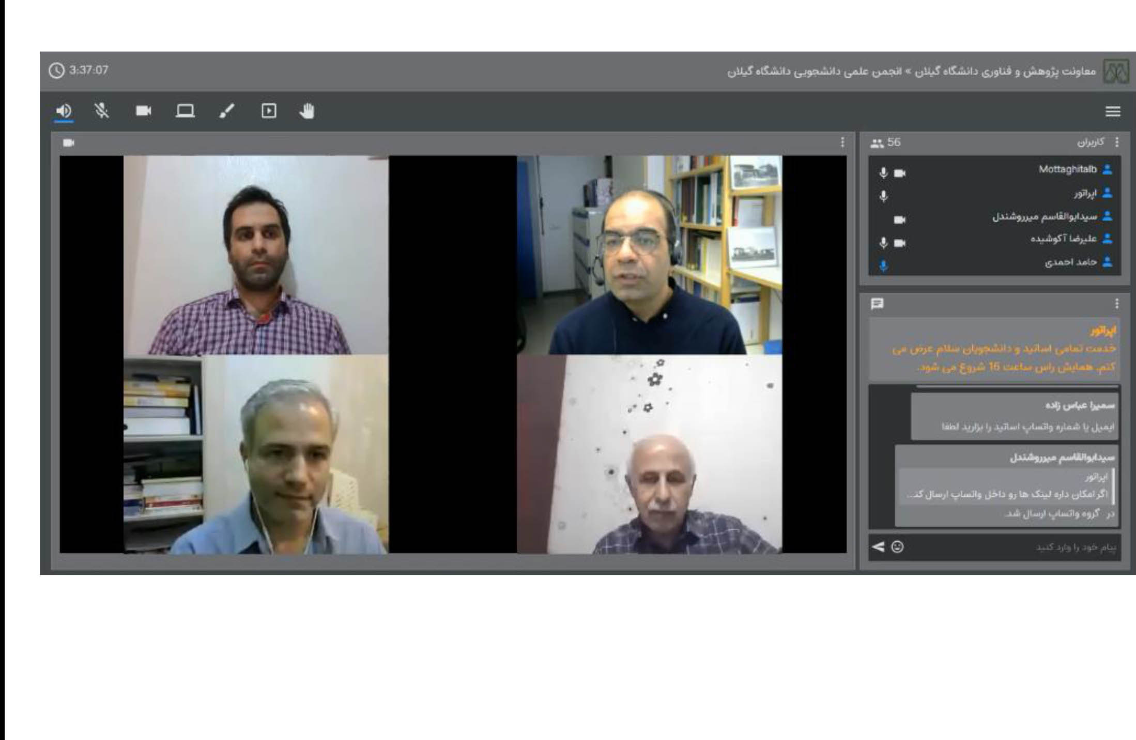The height and width of the screenshot is (740, 1136).
Task: Click the blue microphone of حامد احمدی
Action: click(884, 266)
